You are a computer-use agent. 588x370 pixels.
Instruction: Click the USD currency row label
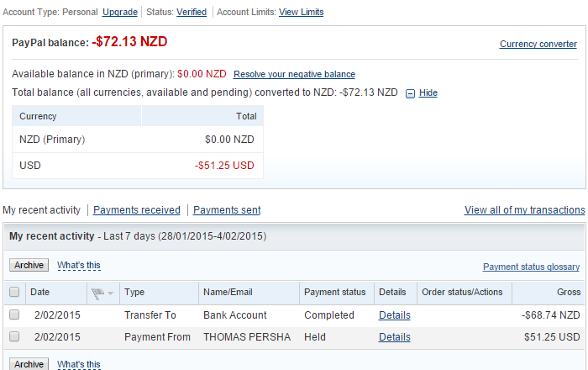click(x=30, y=166)
